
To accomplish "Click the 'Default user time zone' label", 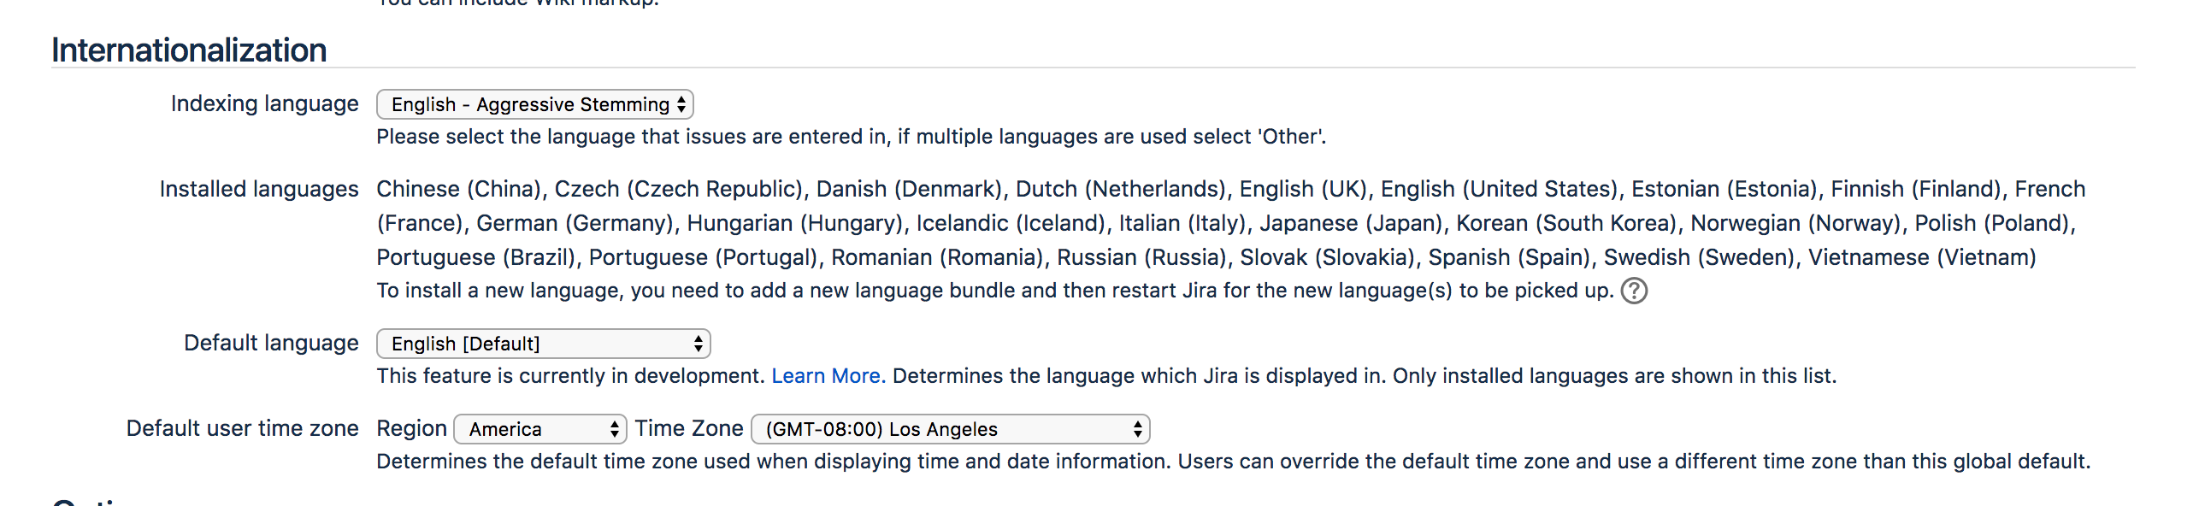I will click(243, 428).
